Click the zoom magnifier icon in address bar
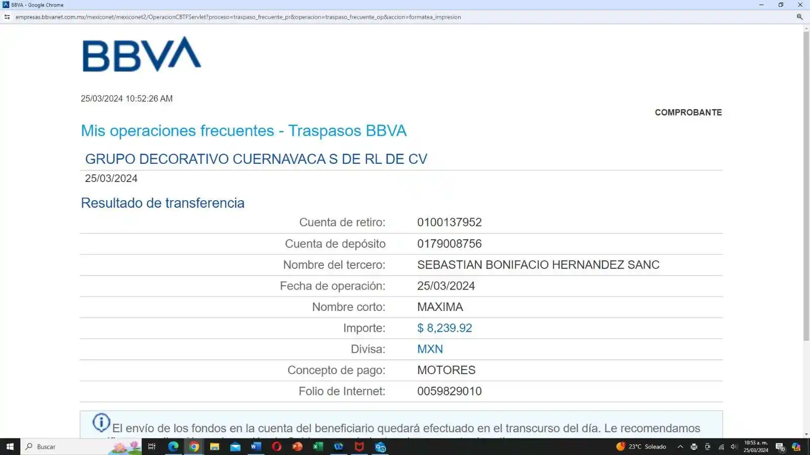The height and width of the screenshot is (455, 810). click(x=799, y=17)
